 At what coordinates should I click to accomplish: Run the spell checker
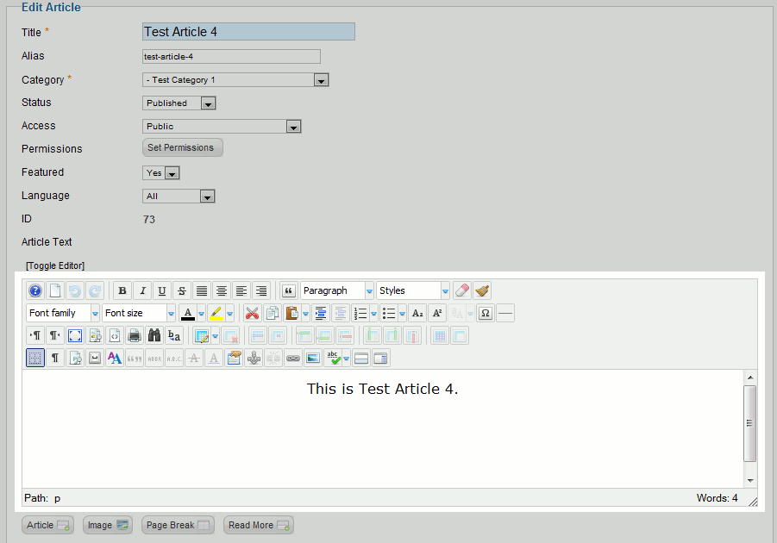pyautogui.click(x=333, y=358)
